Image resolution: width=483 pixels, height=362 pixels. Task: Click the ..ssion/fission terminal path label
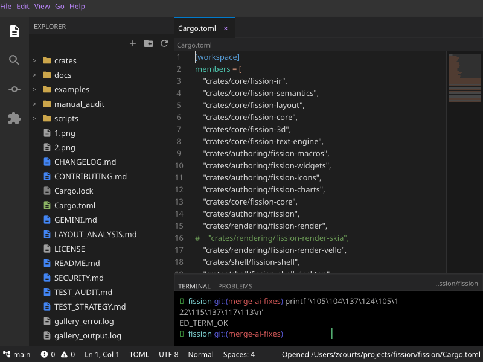pyautogui.click(x=457, y=284)
